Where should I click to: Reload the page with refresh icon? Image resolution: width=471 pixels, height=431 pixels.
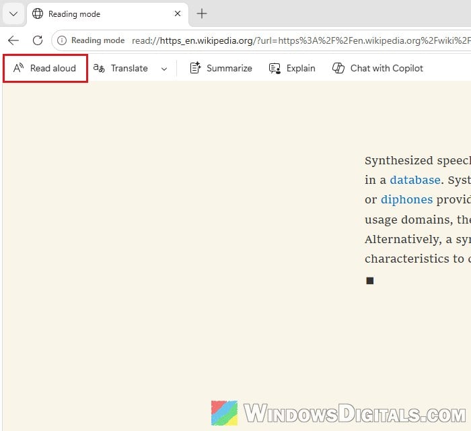click(38, 40)
